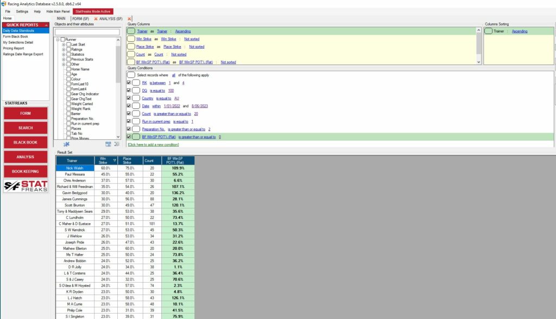Screen dimensions: 556x319
Task: Click the Trainer column header in results
Action: 75,160
